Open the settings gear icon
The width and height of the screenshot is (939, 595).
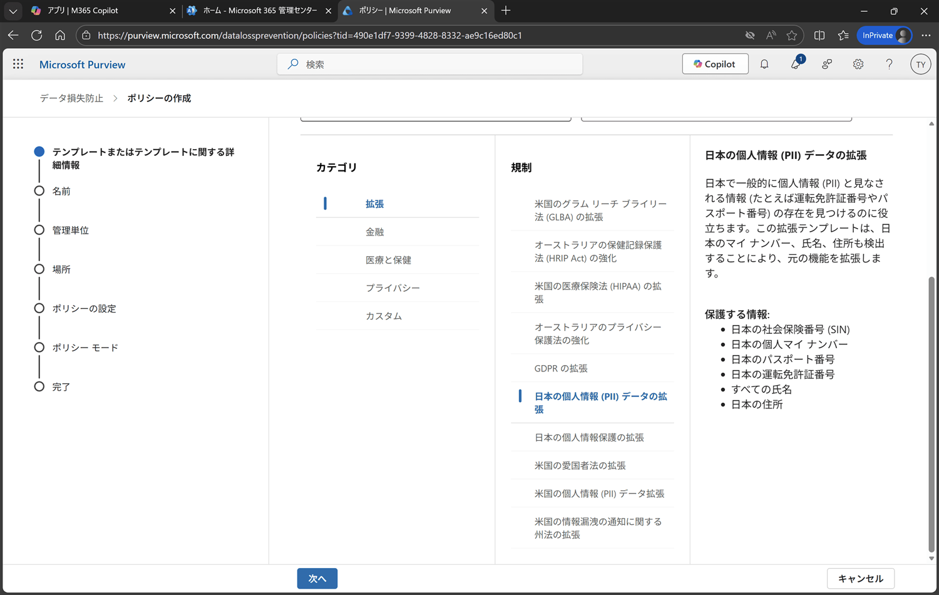click(858, 64)
